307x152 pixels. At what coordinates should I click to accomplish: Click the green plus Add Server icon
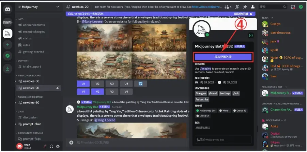click(x=7, y=45)
